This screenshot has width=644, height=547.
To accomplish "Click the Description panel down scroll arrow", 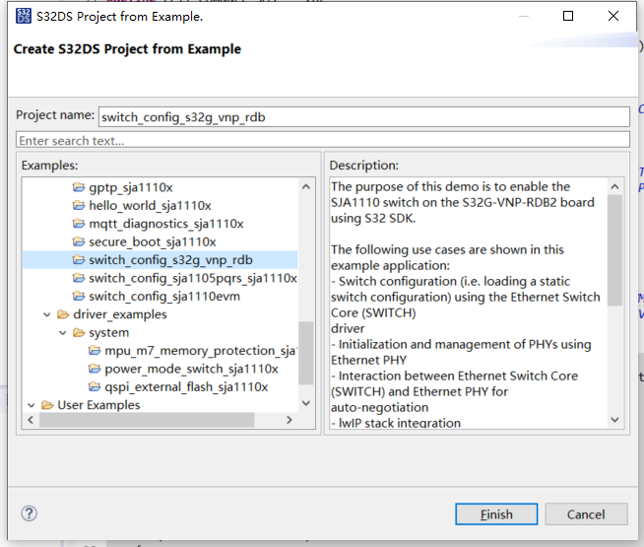I will click(615, 420).
